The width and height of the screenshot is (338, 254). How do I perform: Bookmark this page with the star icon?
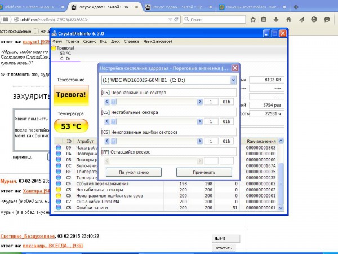pos(253,20)
